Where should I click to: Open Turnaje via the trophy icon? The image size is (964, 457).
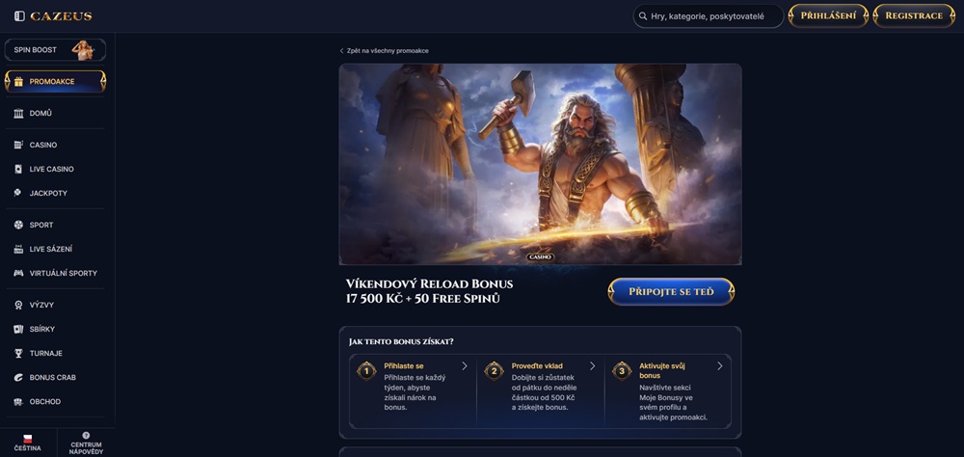(18, 353)
